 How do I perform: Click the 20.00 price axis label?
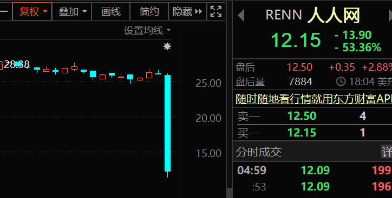[208, 118]
